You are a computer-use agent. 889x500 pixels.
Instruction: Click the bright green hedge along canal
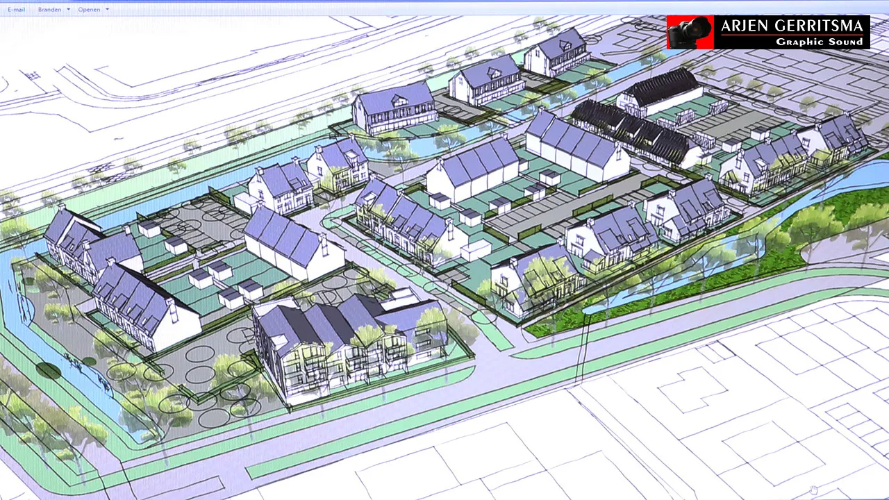pyautogui.click(x=695, y=290)
